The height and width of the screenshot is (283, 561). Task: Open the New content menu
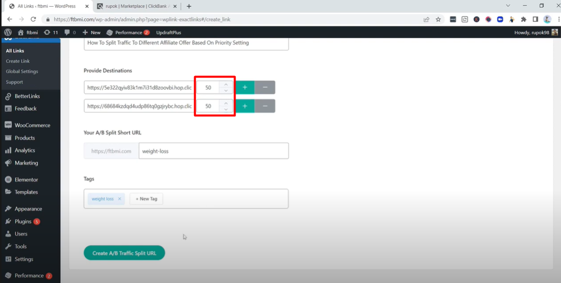pos(91,32)
